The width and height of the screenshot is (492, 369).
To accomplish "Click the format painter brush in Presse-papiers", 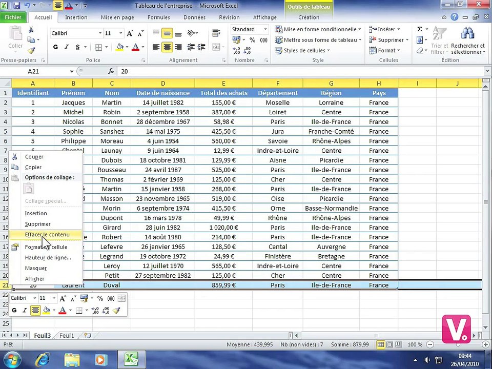I will click(x=31, y=50).
